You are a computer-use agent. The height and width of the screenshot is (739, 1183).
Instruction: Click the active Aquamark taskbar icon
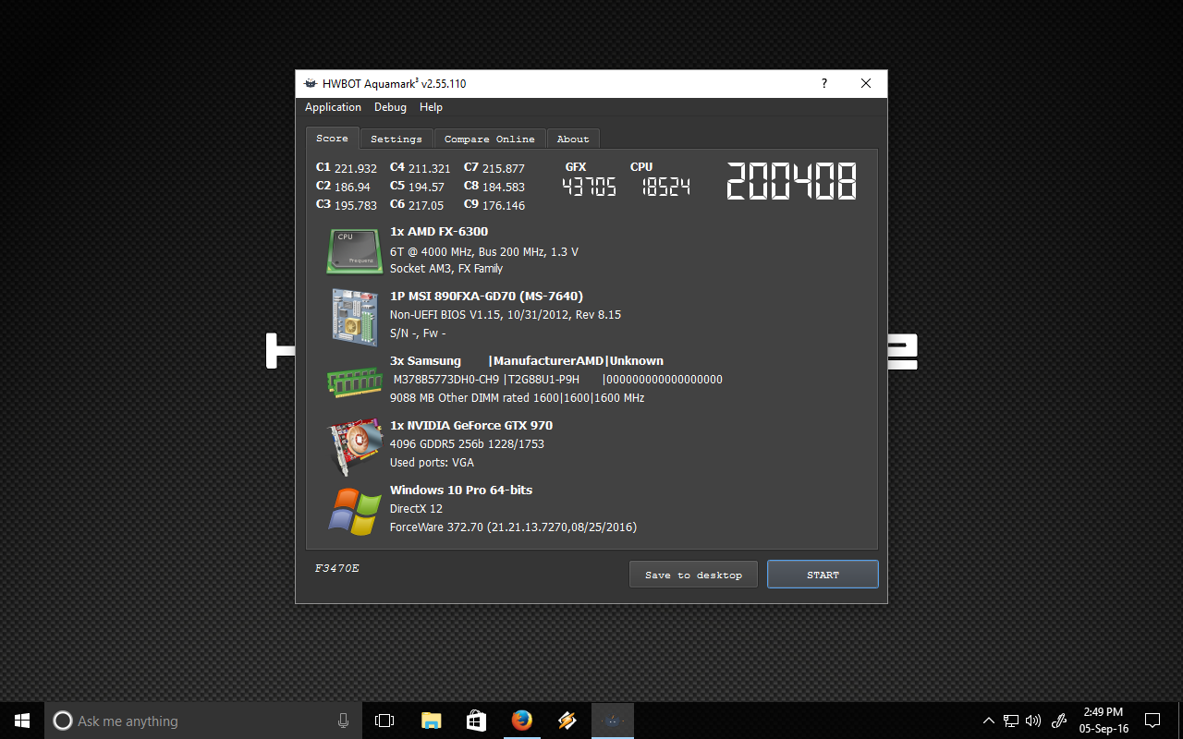(612, 721)
